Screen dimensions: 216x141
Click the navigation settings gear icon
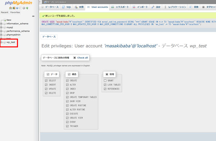pyautogui.click(x=24, y=8)
